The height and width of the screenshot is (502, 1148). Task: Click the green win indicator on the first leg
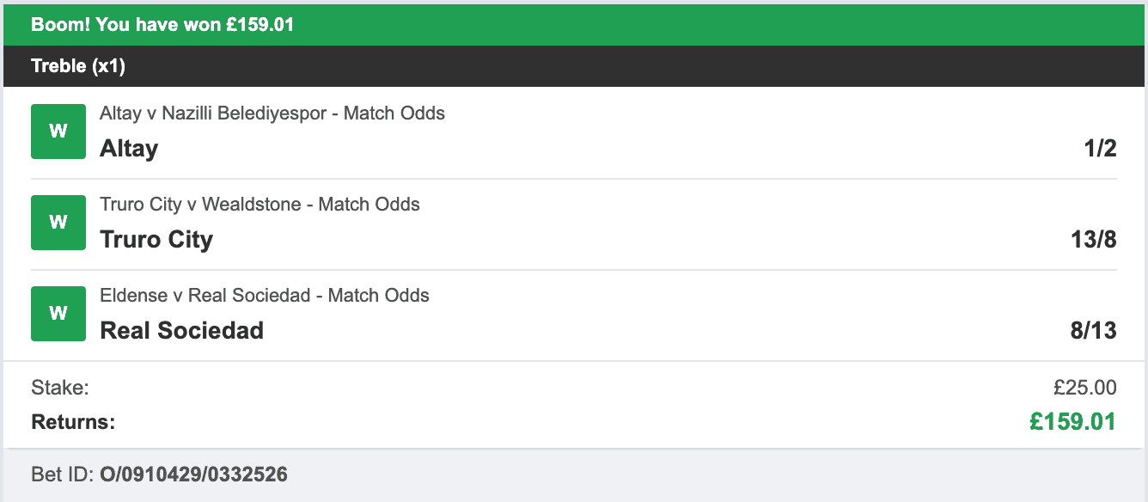(58, 131)
